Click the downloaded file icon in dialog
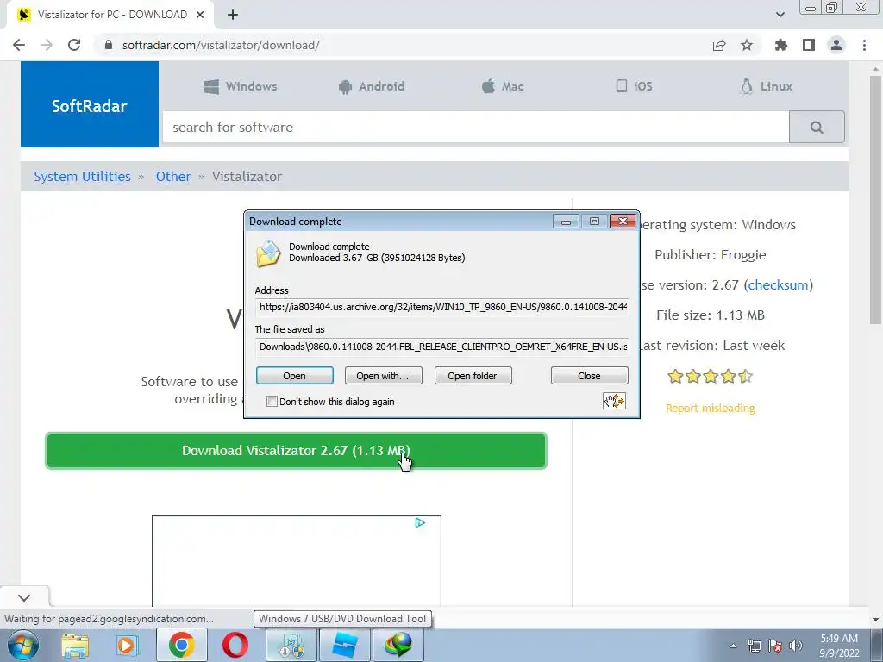 [268, 253]
